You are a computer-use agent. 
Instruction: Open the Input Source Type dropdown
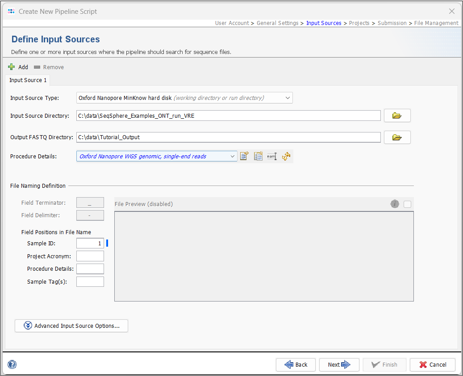[x=288, y=98]
